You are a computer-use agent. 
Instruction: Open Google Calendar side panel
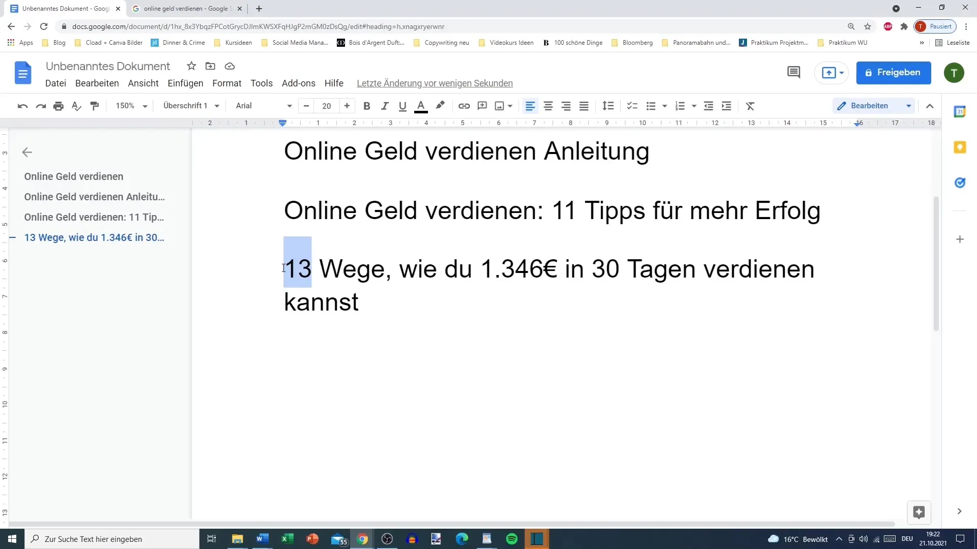pos(960,112)
